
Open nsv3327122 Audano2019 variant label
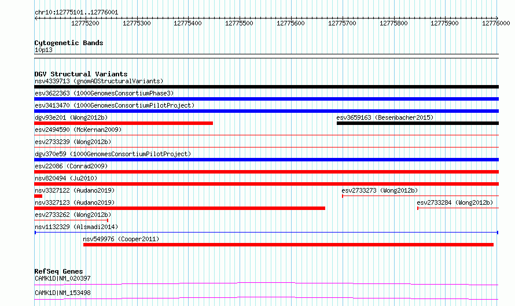click(x=75, y=190)
